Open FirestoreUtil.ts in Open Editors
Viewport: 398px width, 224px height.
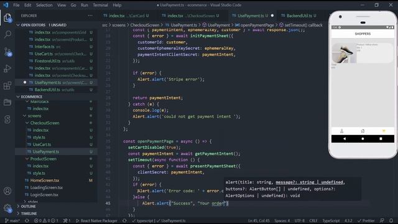pos(47,61)
